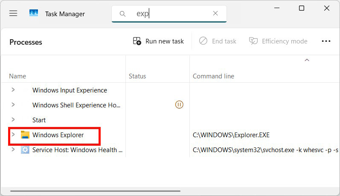The width and height of the screenshot is (340, 196).
Task: Select the Windows Shell Experience Host process
Action: 76,105
